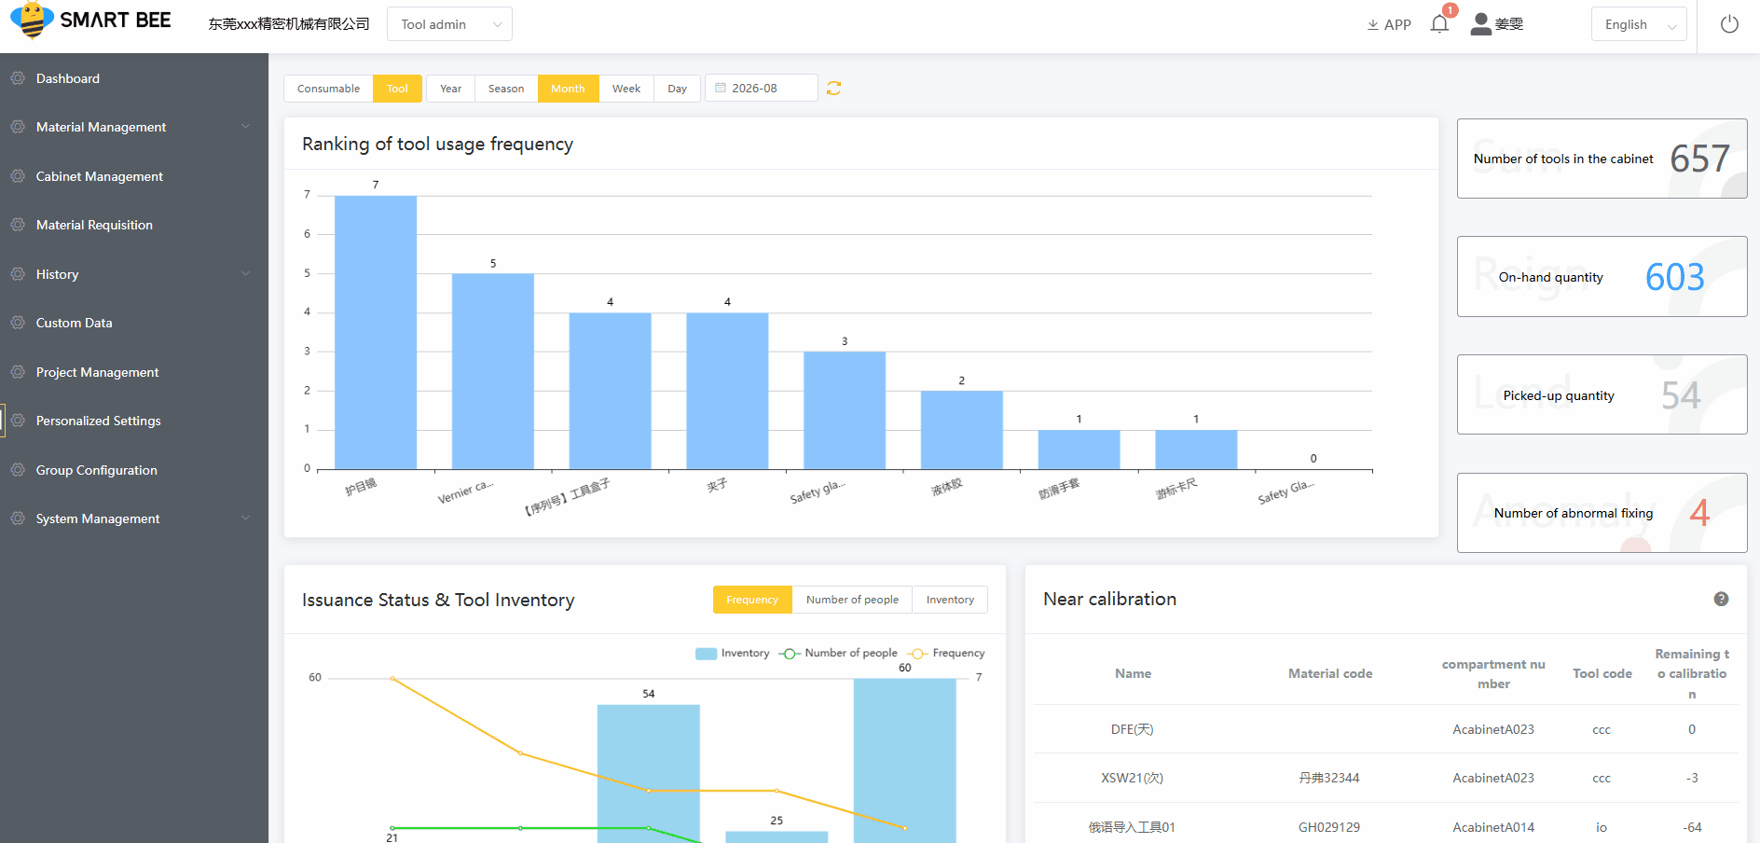Click the tallest bar in ranking chart
Screen dimensions: 1760x843
tap(376, 332)
